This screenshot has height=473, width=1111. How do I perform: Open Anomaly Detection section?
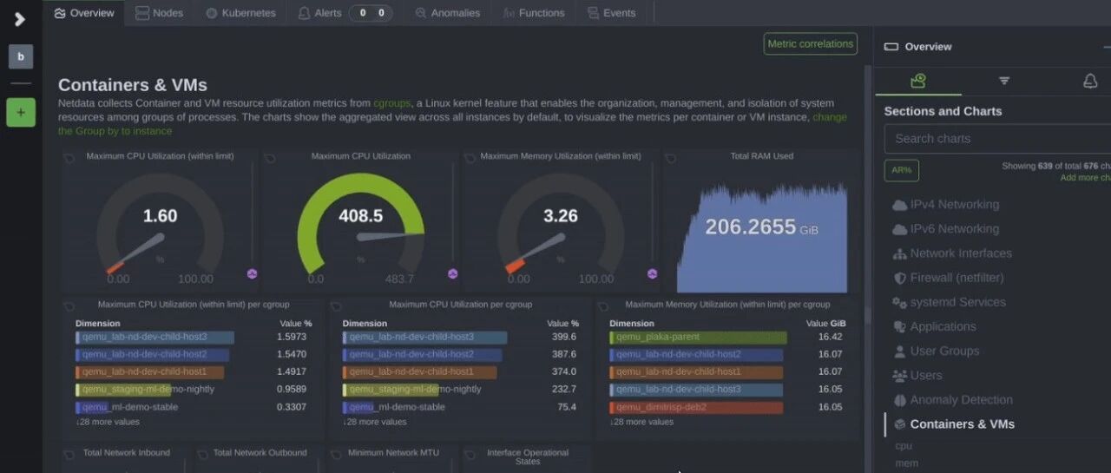(952, 399)
